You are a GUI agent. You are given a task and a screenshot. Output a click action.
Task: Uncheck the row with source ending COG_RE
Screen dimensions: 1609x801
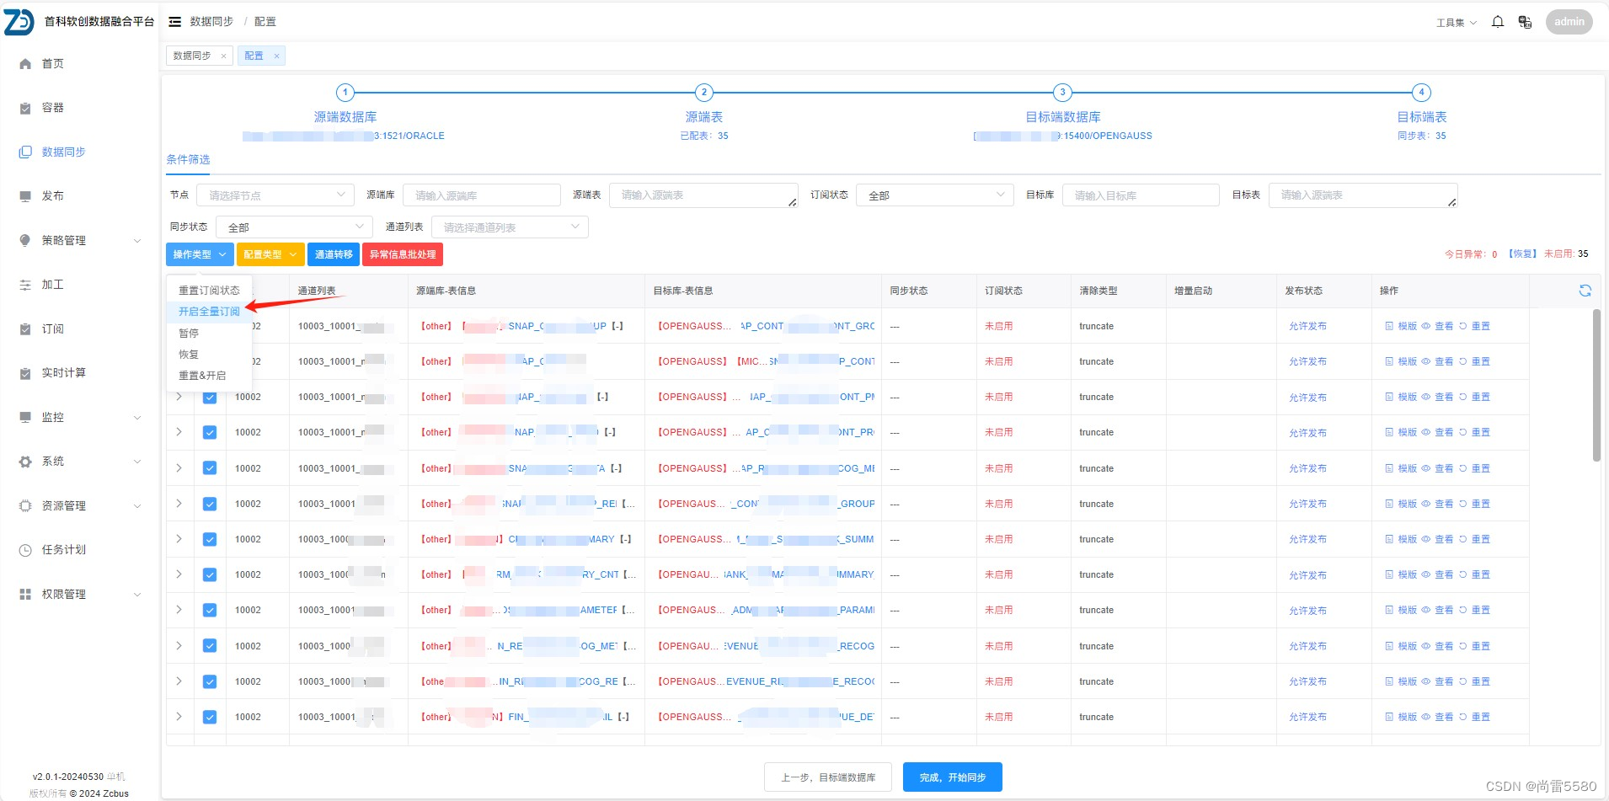[x=210, y=681]
